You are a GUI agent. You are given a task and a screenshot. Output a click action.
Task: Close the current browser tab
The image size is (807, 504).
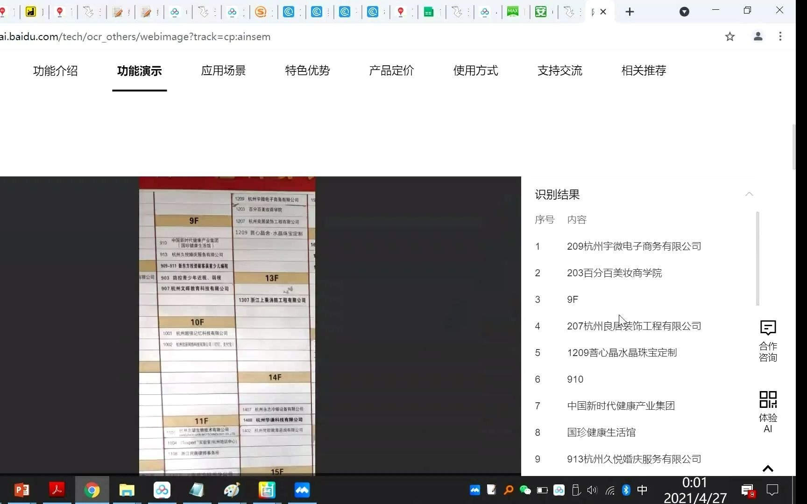[x=603, y=12]
